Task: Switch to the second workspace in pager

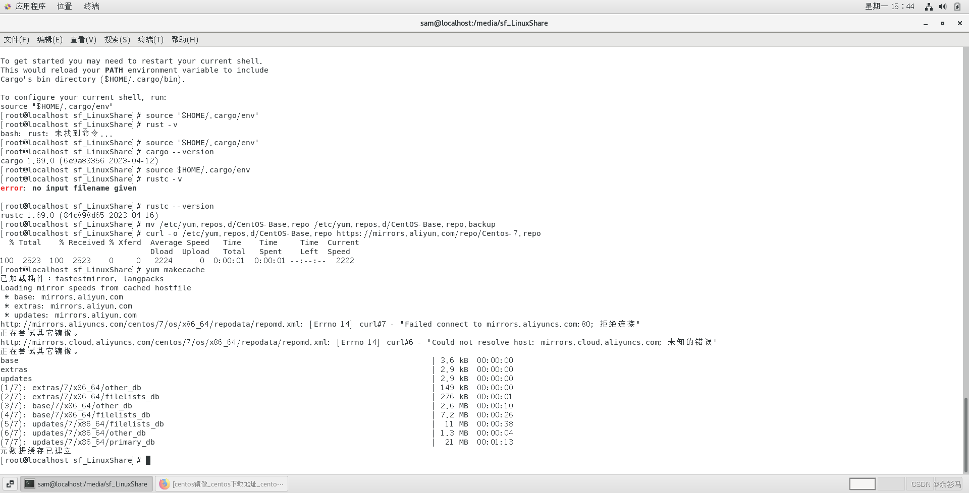Action: coord(891,484)
